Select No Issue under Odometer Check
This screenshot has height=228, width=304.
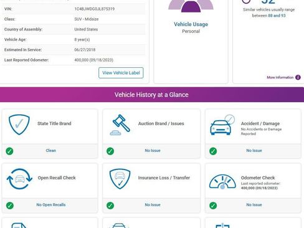[254, 205]
